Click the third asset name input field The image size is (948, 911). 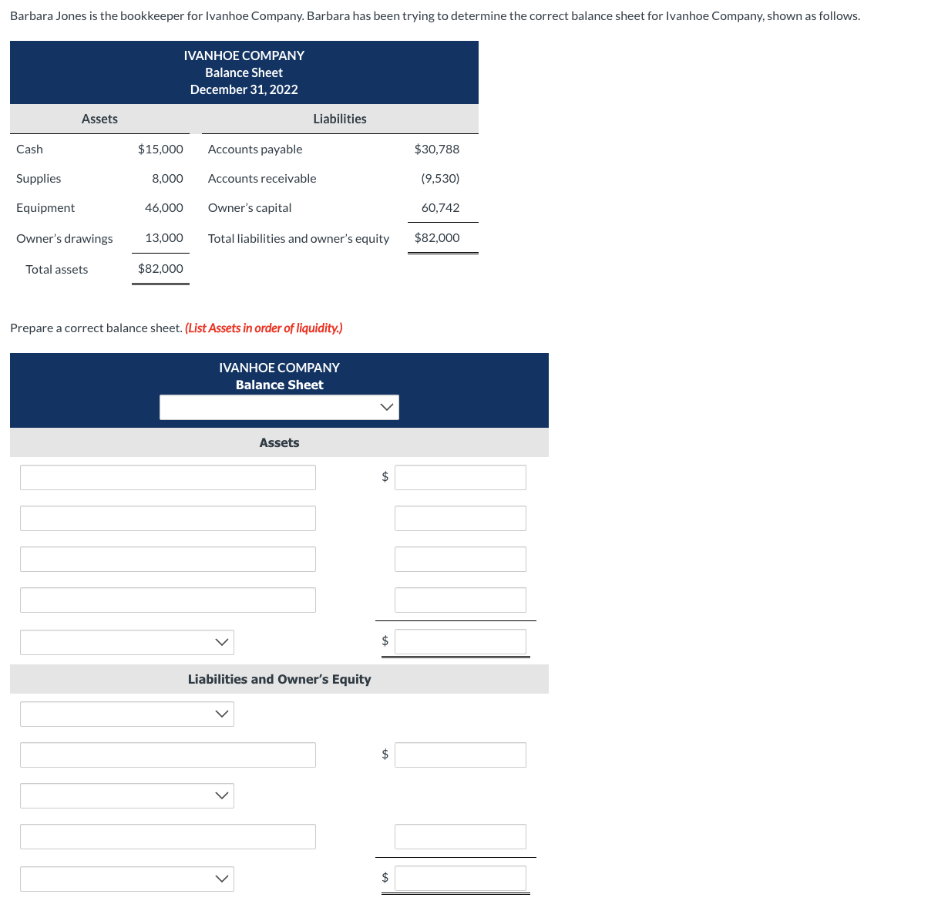click(x=167, y=559)
